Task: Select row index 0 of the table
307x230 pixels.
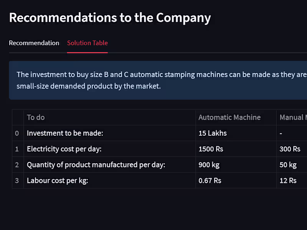Action: [x=17, y=133]
